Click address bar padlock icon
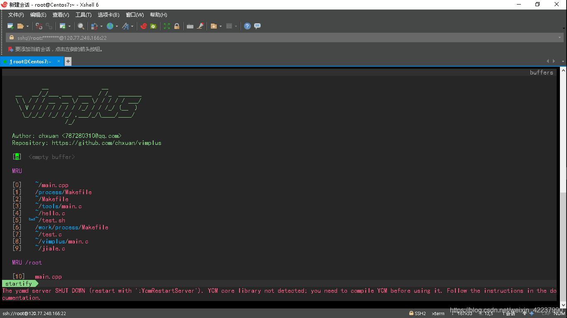 coord(12,38)
